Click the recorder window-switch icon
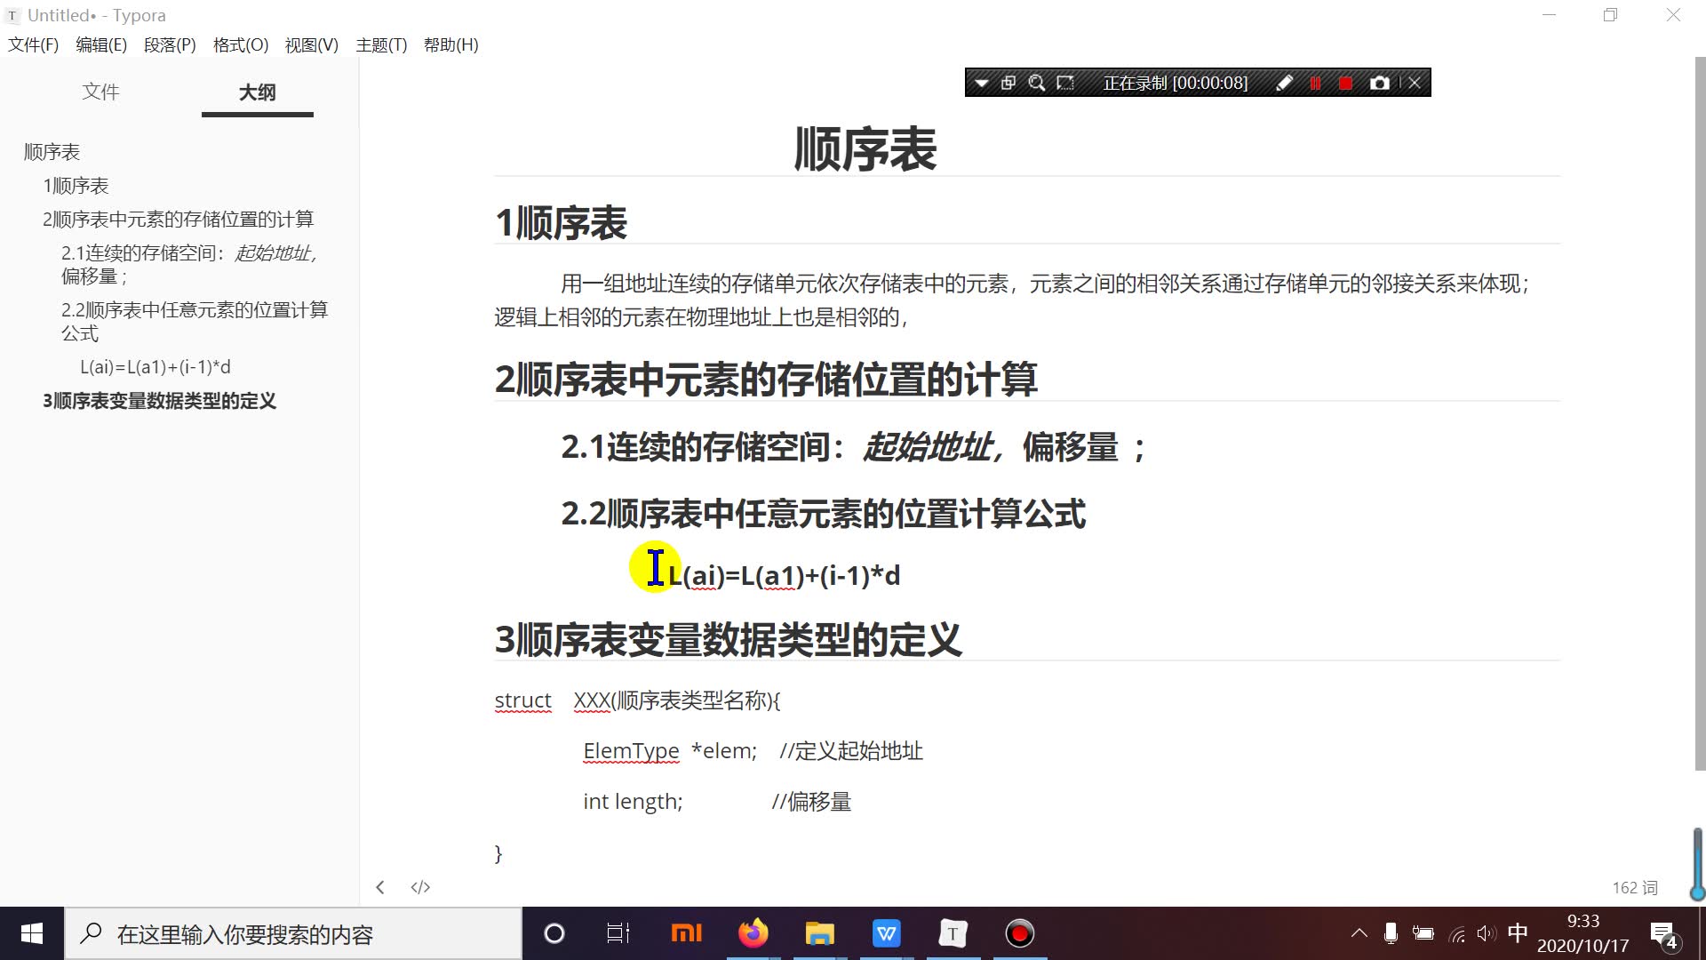The image size is (1706, 960). point(1008,83)
